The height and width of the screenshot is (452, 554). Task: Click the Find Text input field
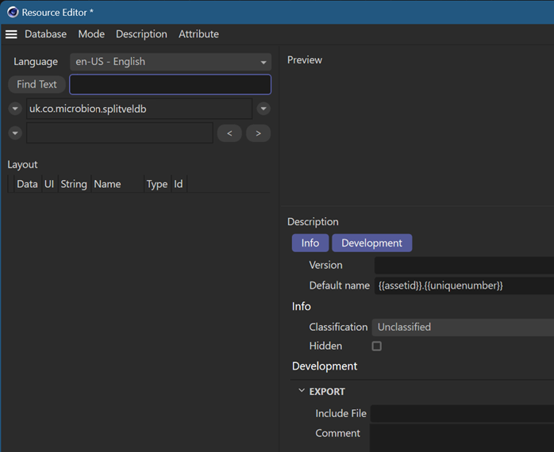pyautogui.click(x=170, y=84)
